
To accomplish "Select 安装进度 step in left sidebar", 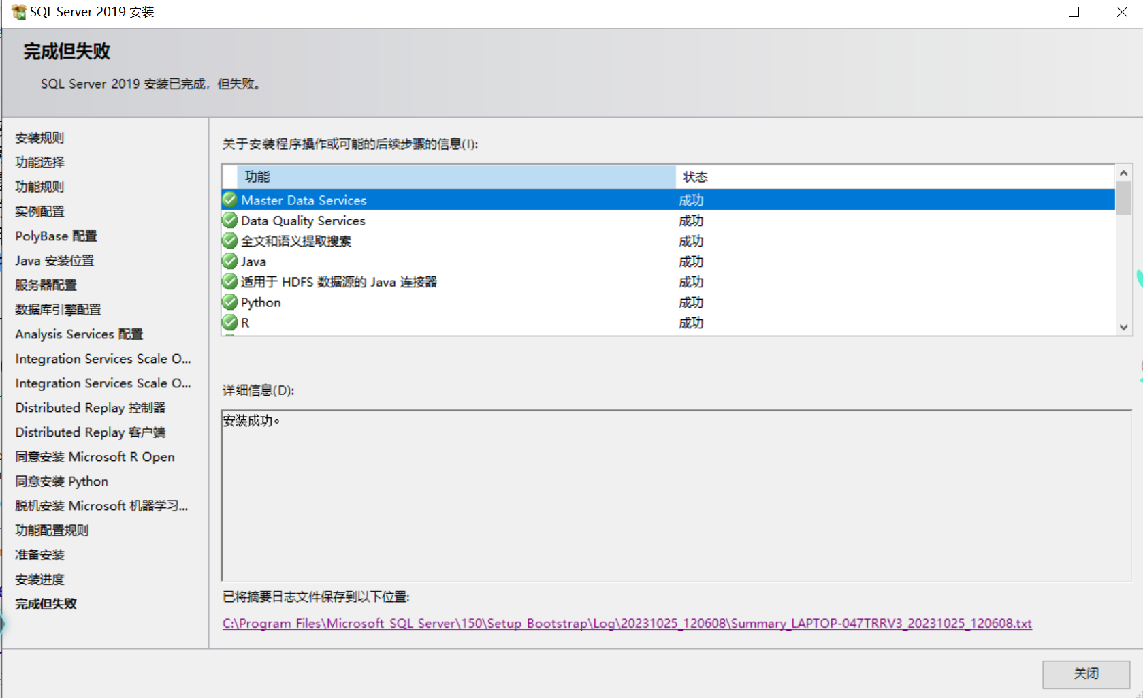I will click(x=39, y=580).
